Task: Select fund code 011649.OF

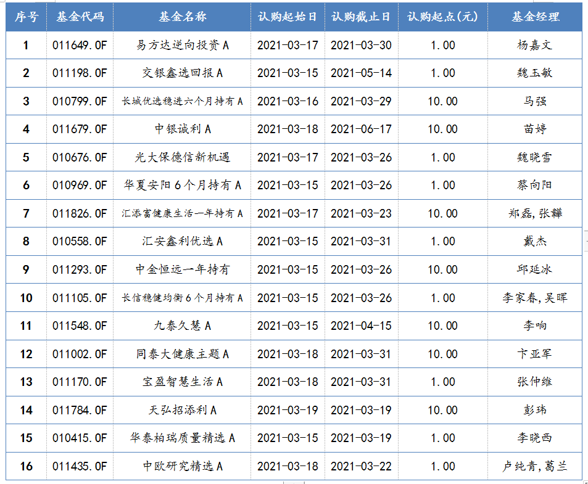Action: [80, 45]
